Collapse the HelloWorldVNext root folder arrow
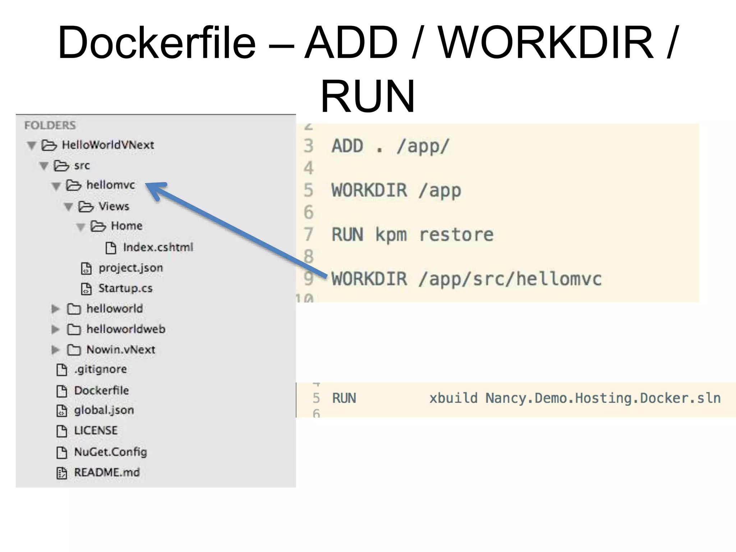Image resolution: width=736 pixels, height=552 pixels. (32, 146)
